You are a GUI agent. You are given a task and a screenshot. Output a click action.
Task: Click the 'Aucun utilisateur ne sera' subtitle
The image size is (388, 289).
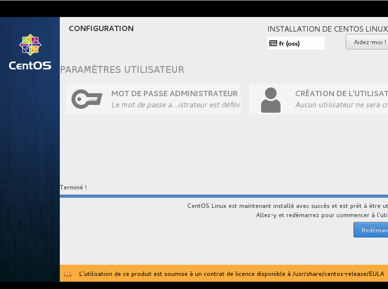tap(341, 105)
